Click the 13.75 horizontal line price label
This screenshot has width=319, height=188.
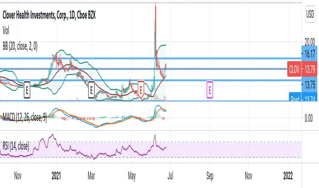pos(309,84)
